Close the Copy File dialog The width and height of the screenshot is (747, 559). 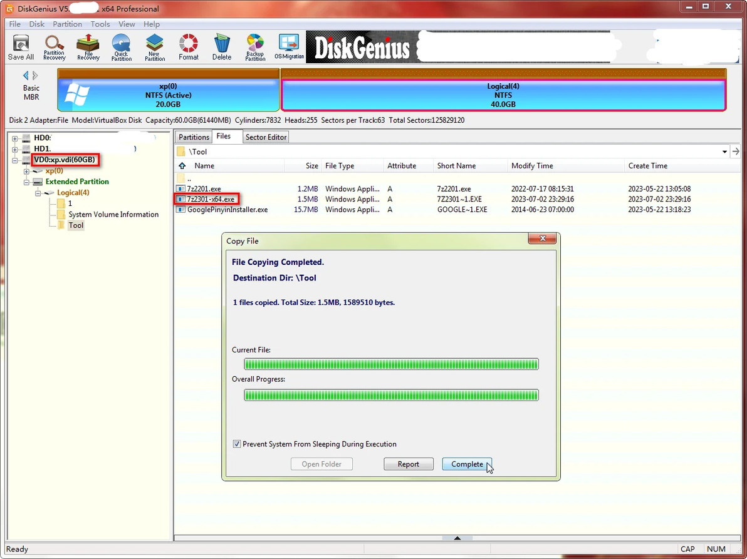[542, 238]
